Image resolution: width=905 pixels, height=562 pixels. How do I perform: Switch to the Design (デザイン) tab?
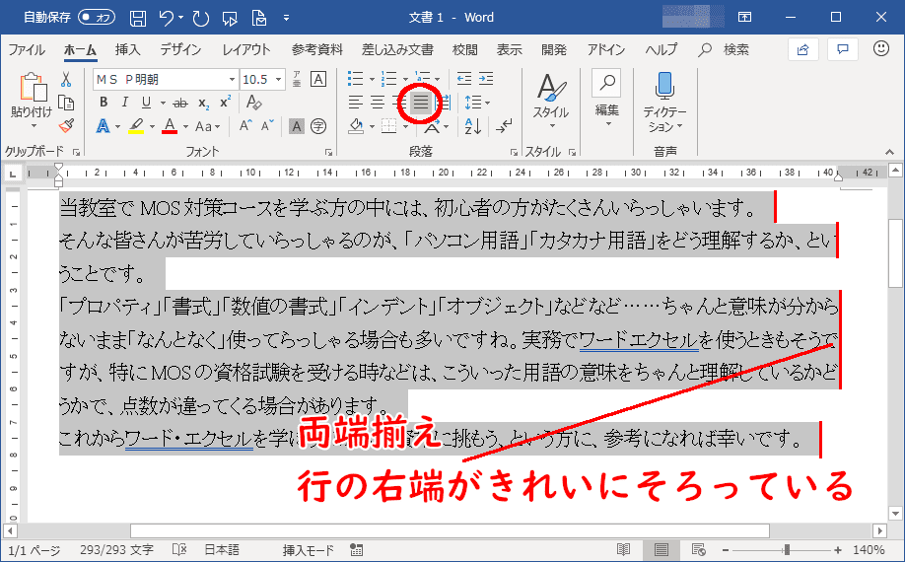click(180, 49)
